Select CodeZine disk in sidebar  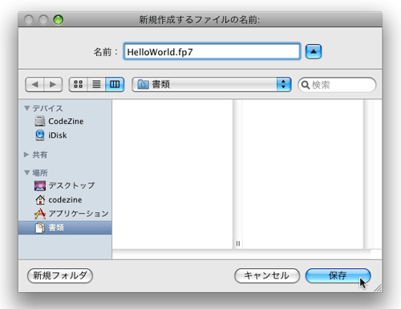coord(65,122)
